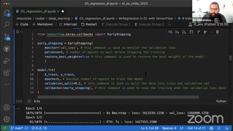Open the GitHub view in activity bar
Viewport: 233px width, 131px height.
coord(7,49)
